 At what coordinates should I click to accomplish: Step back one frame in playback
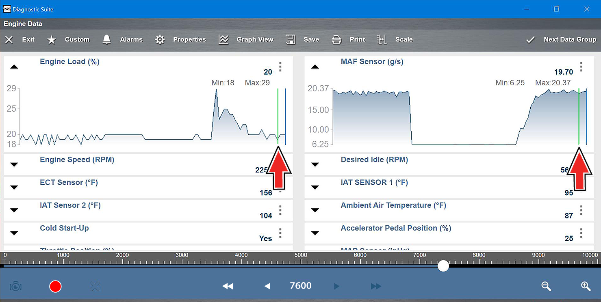(267, 286)
